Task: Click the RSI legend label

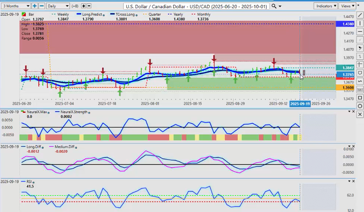Action: 29,182
